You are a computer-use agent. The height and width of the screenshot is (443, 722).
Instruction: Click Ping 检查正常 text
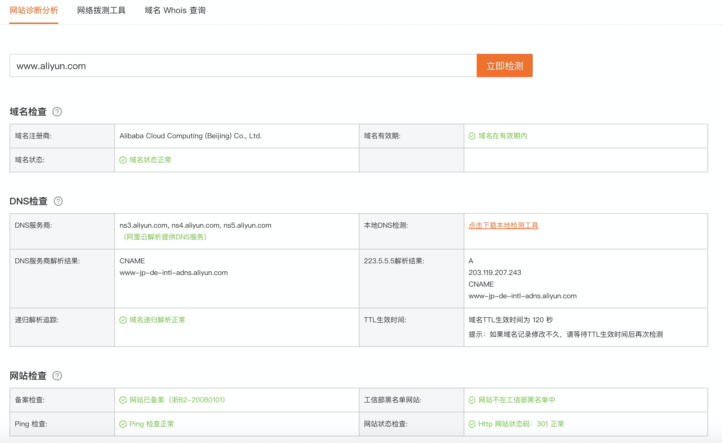pyautogui.click(x=152, y=424)
